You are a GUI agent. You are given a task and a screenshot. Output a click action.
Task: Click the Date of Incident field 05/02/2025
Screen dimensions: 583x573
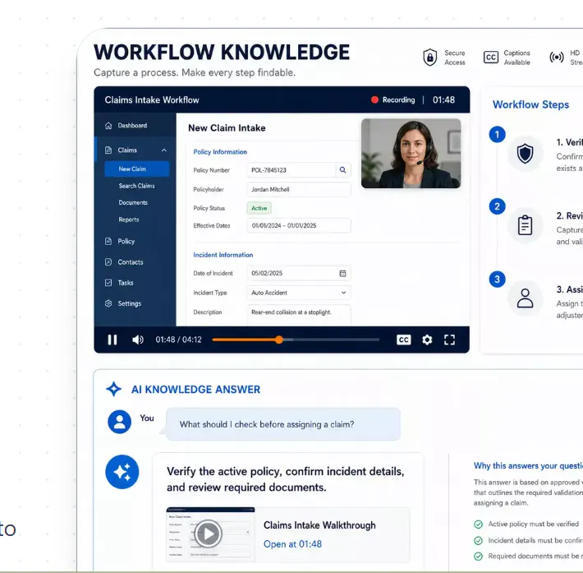(299, 273)
